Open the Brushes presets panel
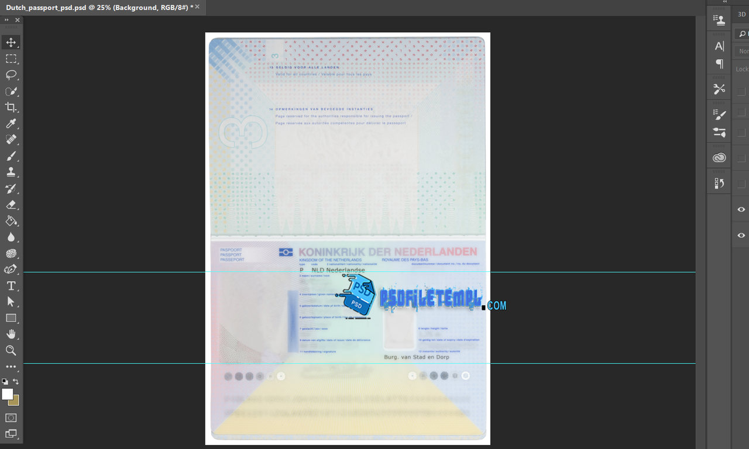 (x=719, y=115)
